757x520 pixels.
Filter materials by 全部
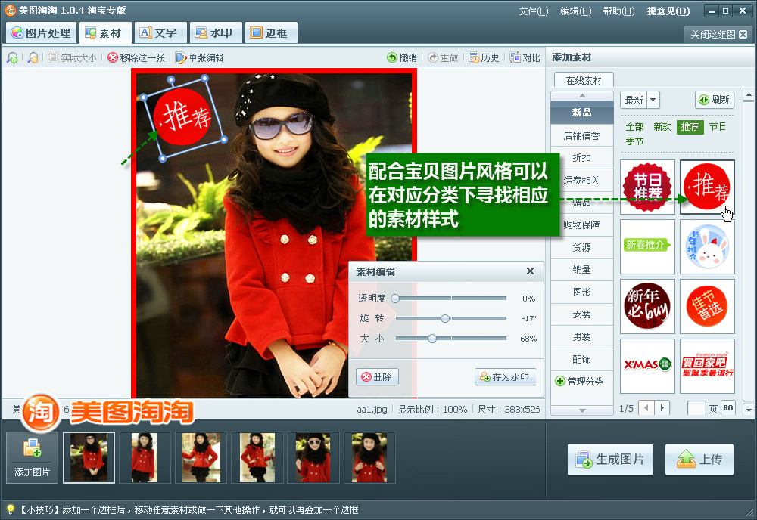point(634,127)
